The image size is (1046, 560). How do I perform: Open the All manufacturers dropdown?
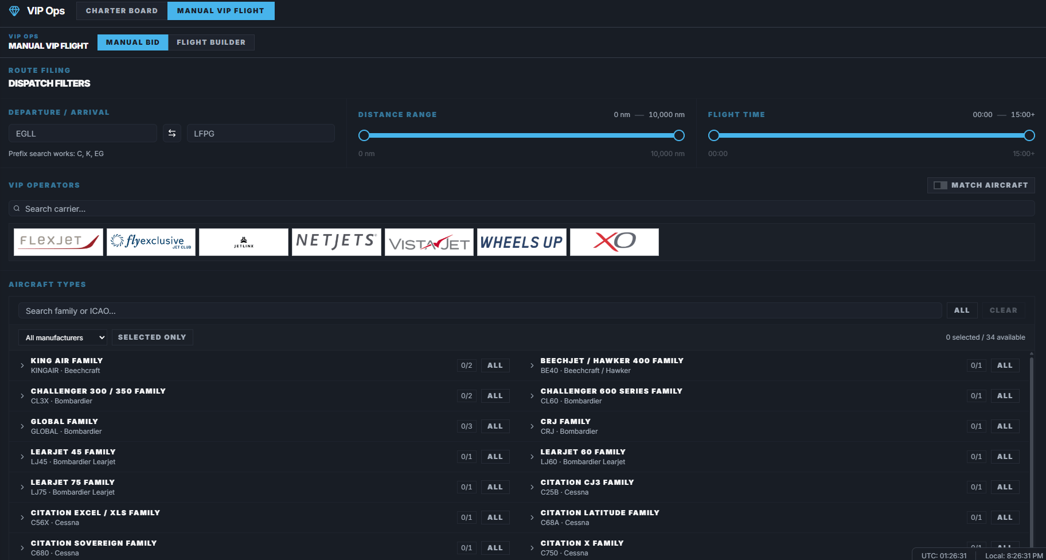[x=63, y=337]
